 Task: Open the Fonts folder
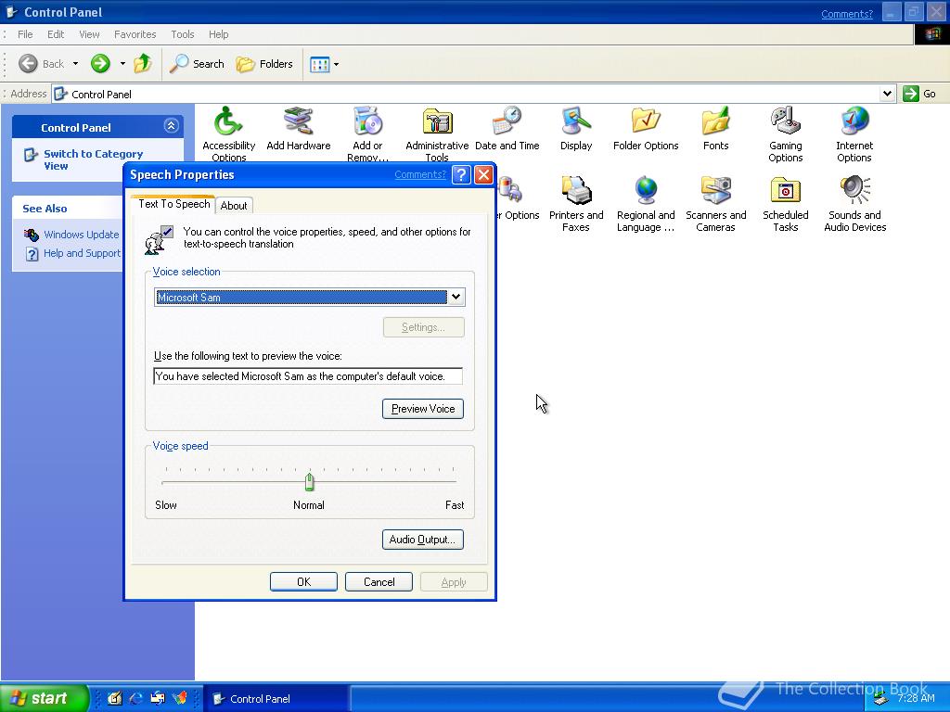point(715,125)
